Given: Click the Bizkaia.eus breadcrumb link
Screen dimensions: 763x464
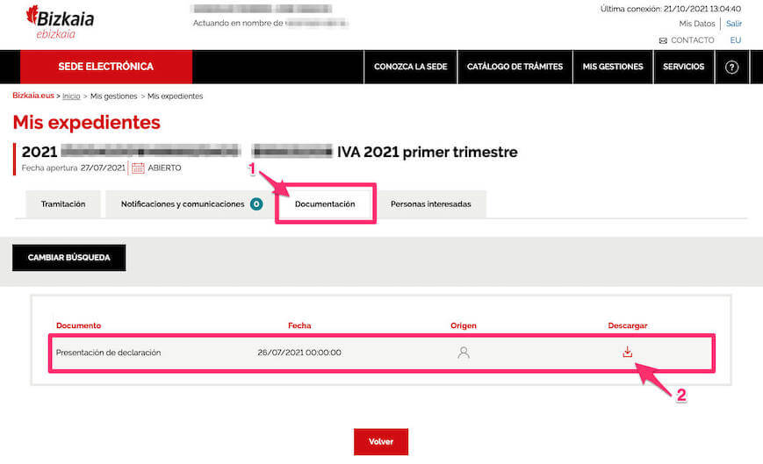Looking at the screenshot, I should pos(33,96).
